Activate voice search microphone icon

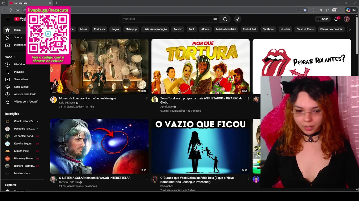coord(238,19)
